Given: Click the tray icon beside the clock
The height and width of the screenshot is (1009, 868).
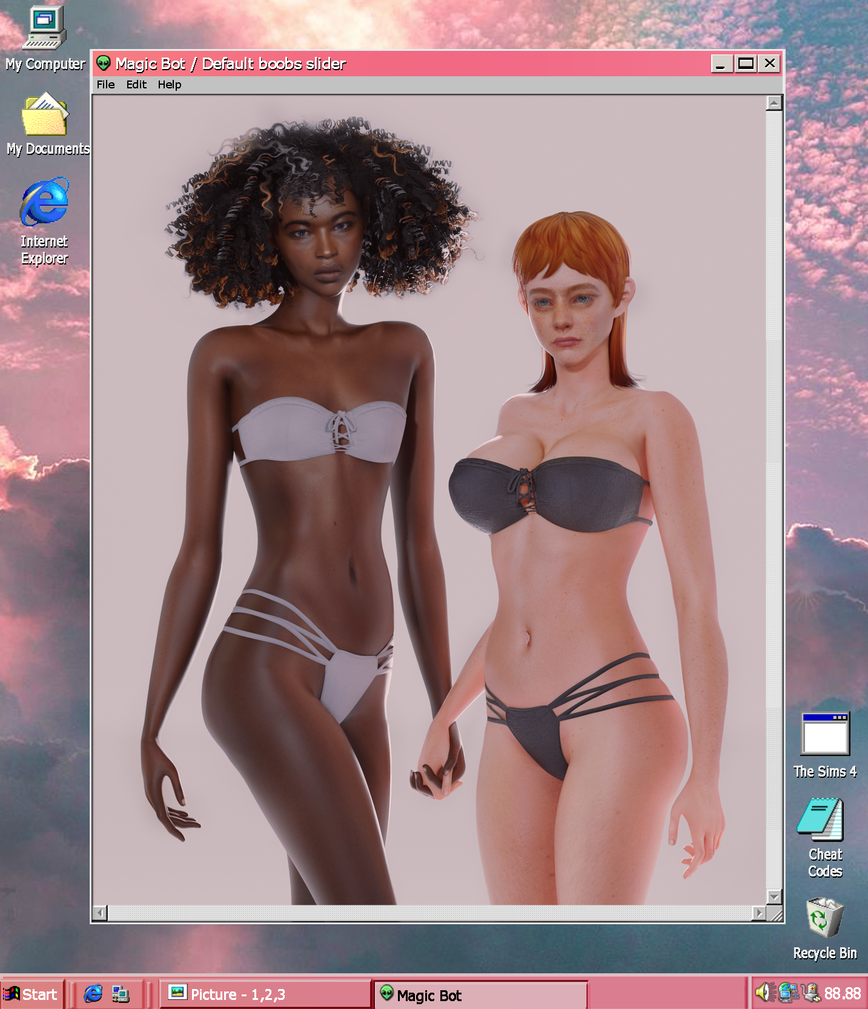Looking at the screenshot, I should tap(810, 992).
